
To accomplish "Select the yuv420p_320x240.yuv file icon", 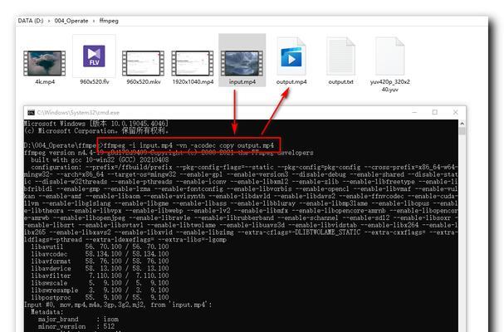I will pyautogui.click(x=390, y=56).
